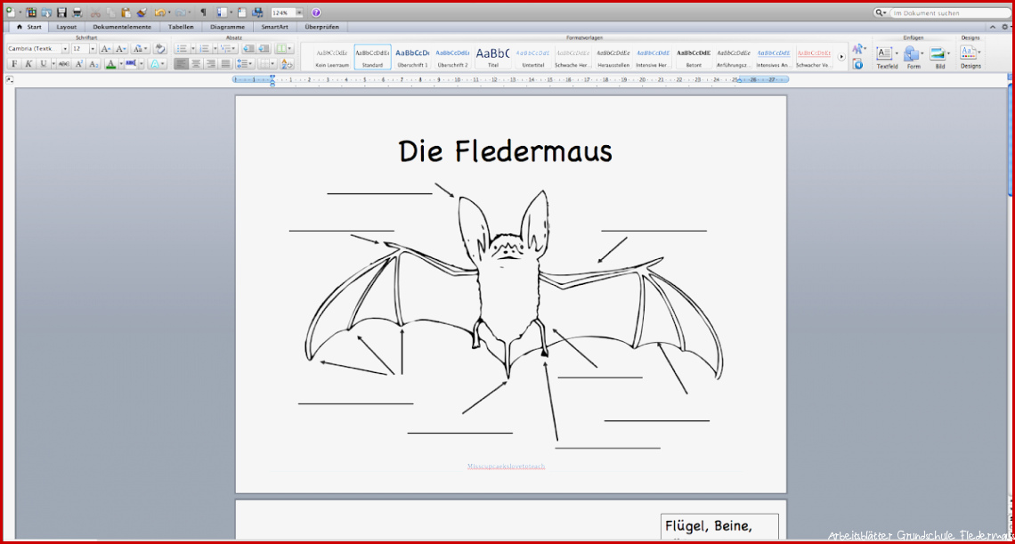
Task: Open the search options magnifier dropdown
Action: pos(881,12)
